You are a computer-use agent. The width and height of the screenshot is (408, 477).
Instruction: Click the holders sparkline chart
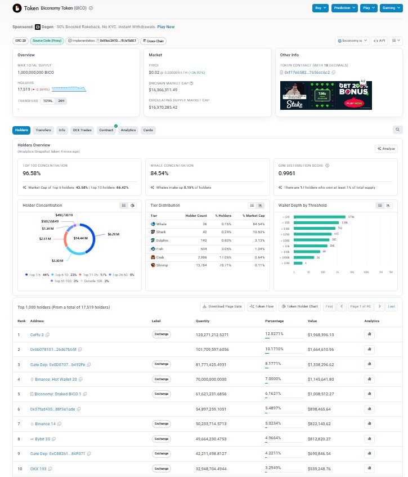(69, 89)
